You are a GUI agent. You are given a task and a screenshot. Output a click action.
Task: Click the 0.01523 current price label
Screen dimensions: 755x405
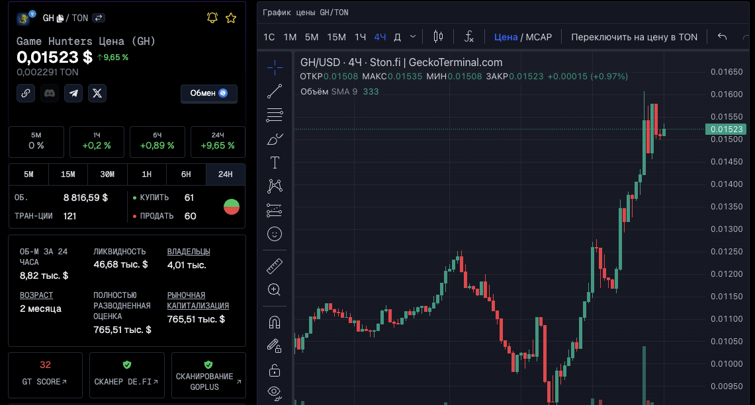(x=726, y=129)
